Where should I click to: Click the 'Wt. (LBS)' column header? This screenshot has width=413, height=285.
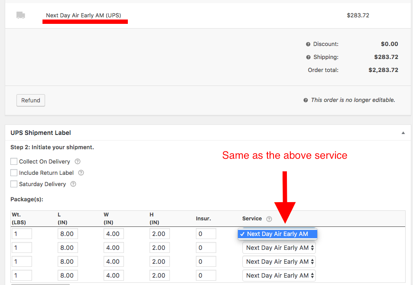19,219
